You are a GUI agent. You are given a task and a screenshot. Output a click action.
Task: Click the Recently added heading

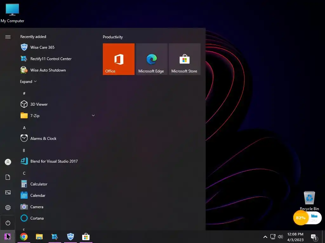(33, 37)
